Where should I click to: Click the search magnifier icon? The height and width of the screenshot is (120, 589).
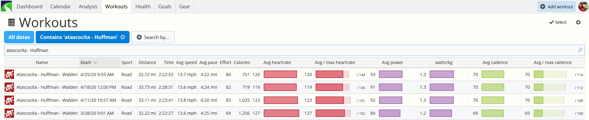coord(580,50)
